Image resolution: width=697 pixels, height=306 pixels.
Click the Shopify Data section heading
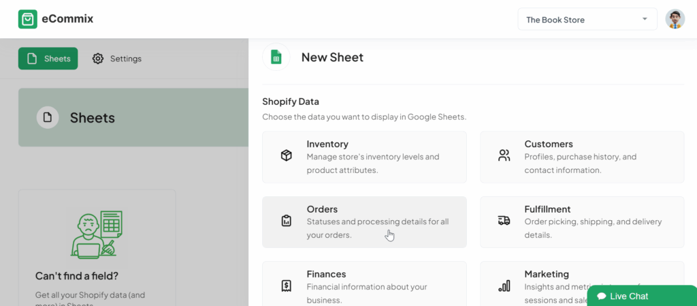[291, 102]
